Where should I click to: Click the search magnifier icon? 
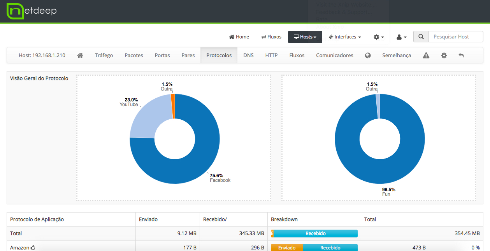point(421,37)
